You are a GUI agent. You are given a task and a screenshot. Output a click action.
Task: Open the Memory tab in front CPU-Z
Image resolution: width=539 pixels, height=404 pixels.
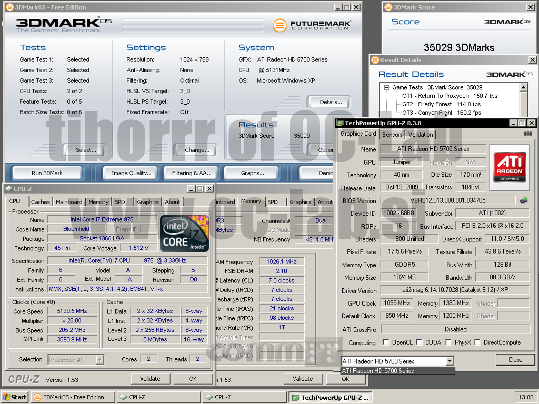click(98, 202)
